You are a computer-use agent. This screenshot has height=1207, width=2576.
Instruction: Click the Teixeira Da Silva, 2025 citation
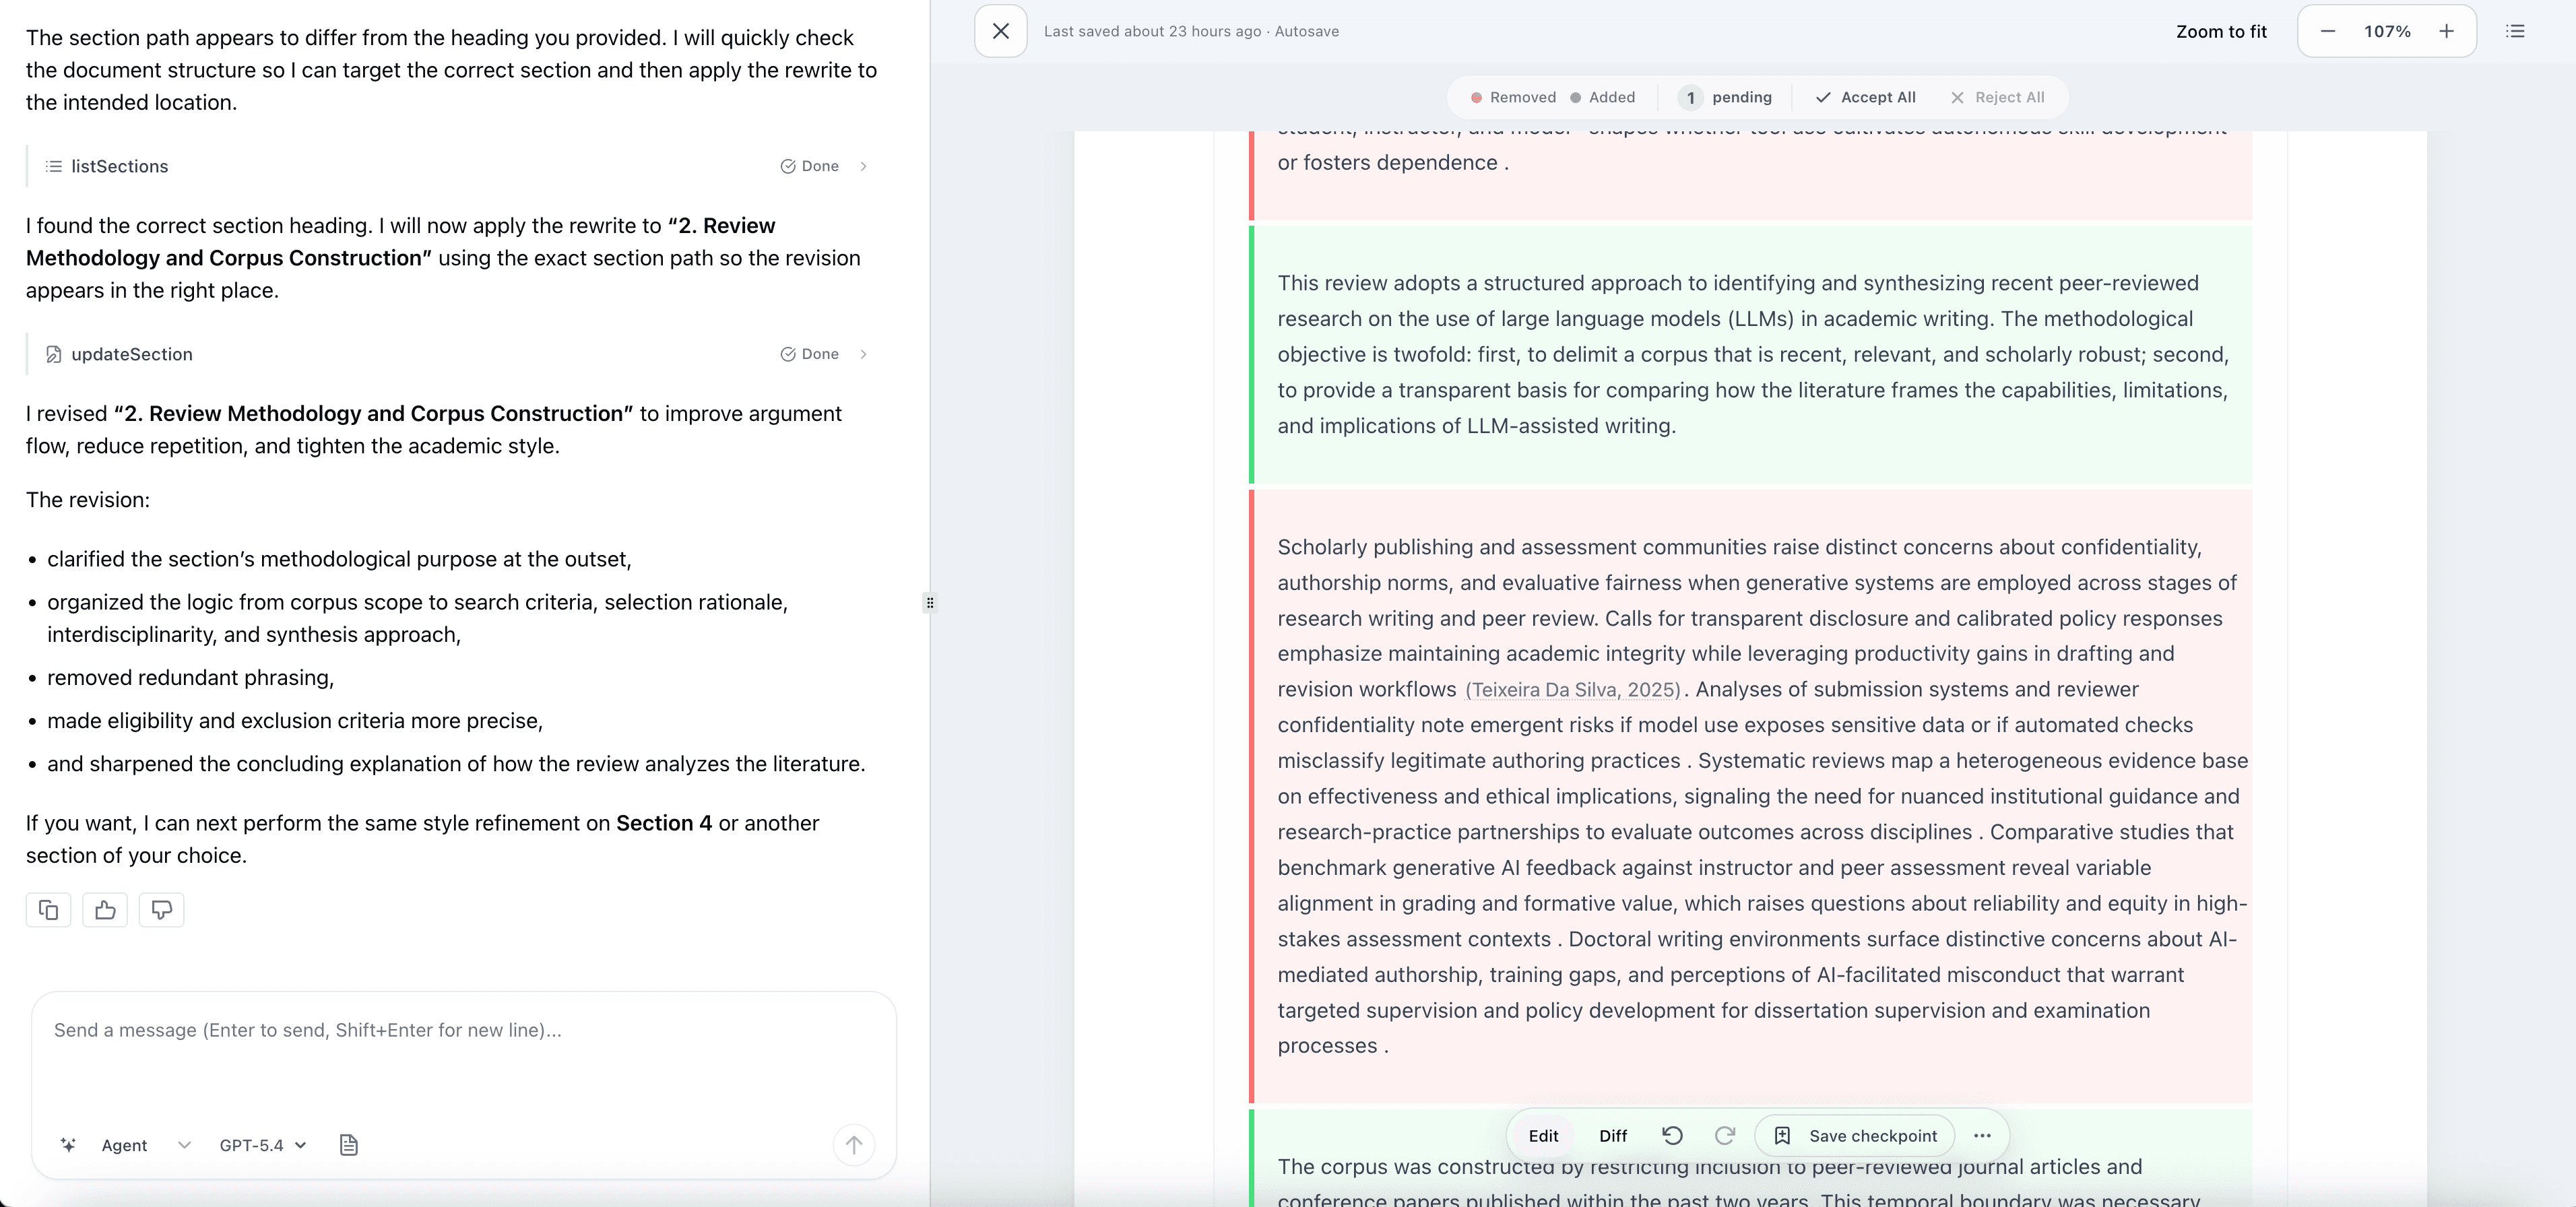pos(1573,690)
